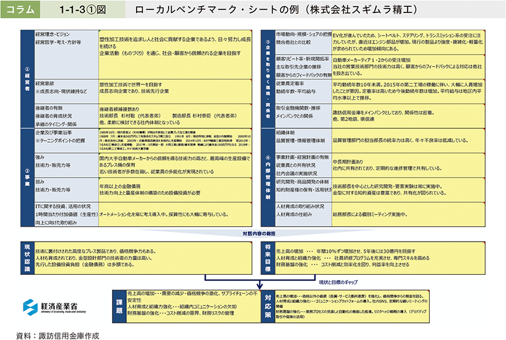Select the 勤続年数・平均給与 label
The width and height of the screenshot is (506, 340).
[295, 92]
